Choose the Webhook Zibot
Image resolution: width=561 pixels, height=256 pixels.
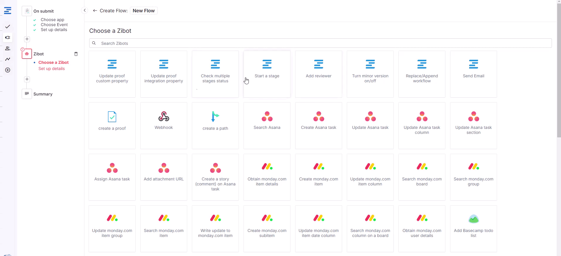pyautogui.click(x=164, y=126)
